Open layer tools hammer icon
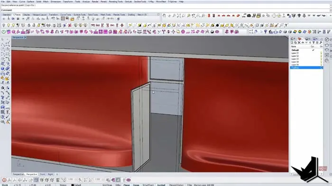Viewport: 332px width, 186px height. [x=321, y=43]
